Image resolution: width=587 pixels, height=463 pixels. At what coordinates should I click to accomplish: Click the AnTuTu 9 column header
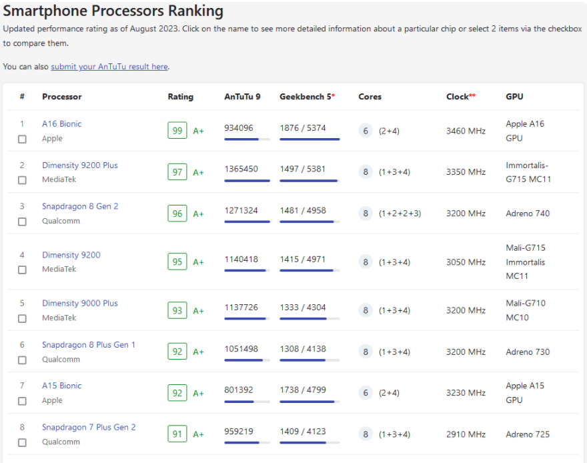click(x=242, y=97)
